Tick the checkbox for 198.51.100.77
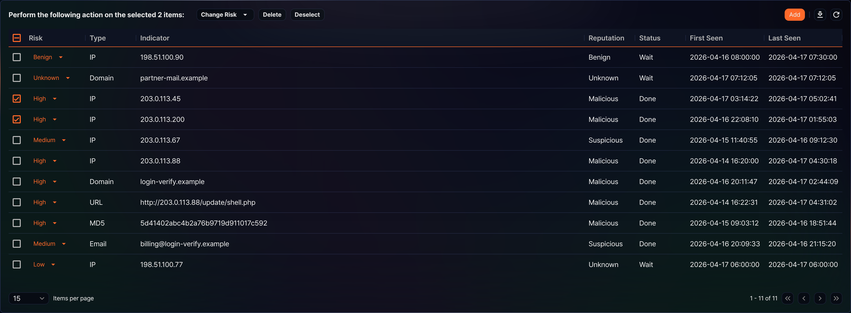 [x=16, y=264]
